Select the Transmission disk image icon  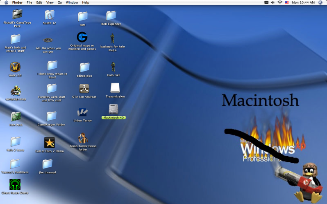click(x=115, y=88)
